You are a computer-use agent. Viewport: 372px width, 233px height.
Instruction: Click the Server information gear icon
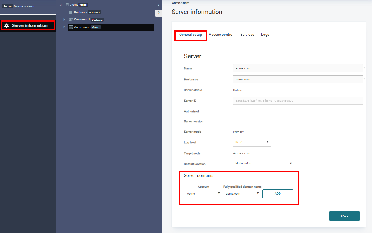[7, 25]
